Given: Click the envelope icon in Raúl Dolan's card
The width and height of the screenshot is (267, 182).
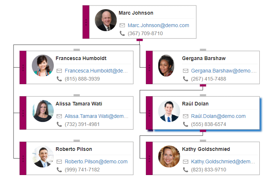Looking at the screenshot, I should (x=185, y=116).
